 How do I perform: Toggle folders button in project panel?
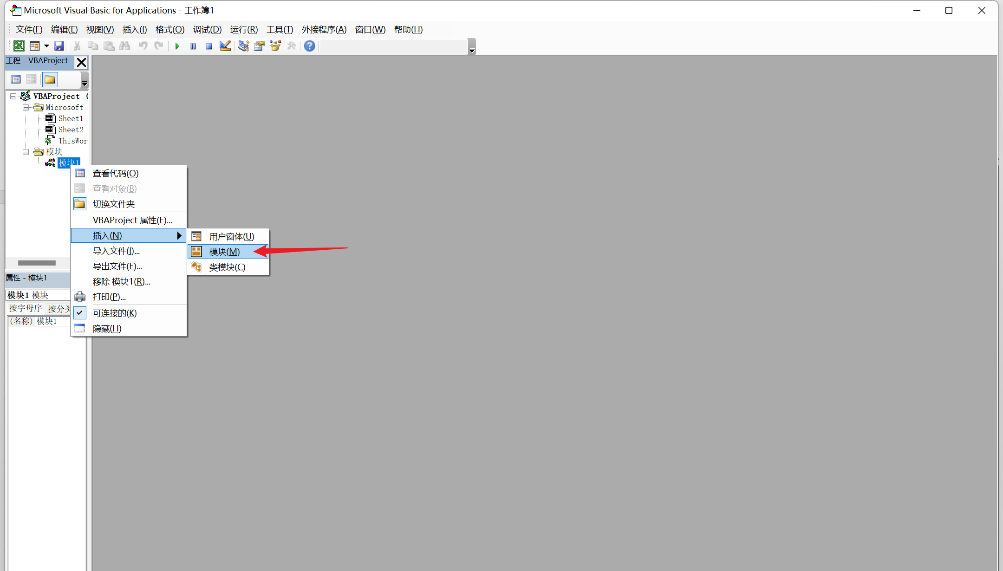tap(50, 80)
